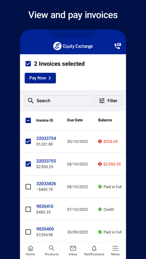Toggle the select-all checkbox in table header
Viewport: 146px width, 259px height.
[28, 121]
